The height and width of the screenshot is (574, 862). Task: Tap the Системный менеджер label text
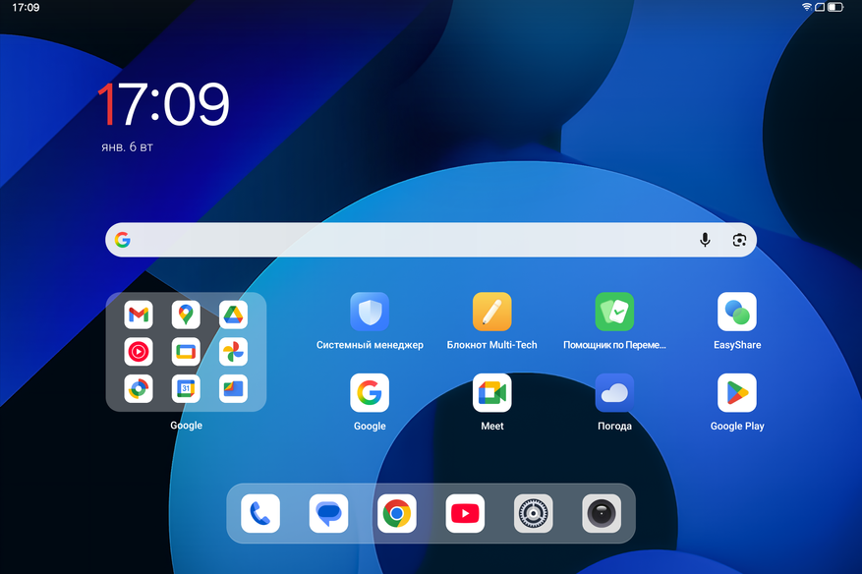[370, 345]
